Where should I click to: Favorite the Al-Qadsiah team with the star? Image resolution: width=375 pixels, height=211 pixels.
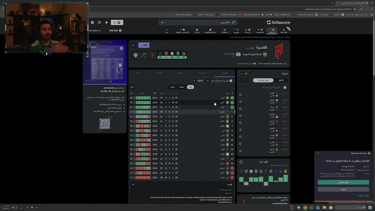(133, 45)
